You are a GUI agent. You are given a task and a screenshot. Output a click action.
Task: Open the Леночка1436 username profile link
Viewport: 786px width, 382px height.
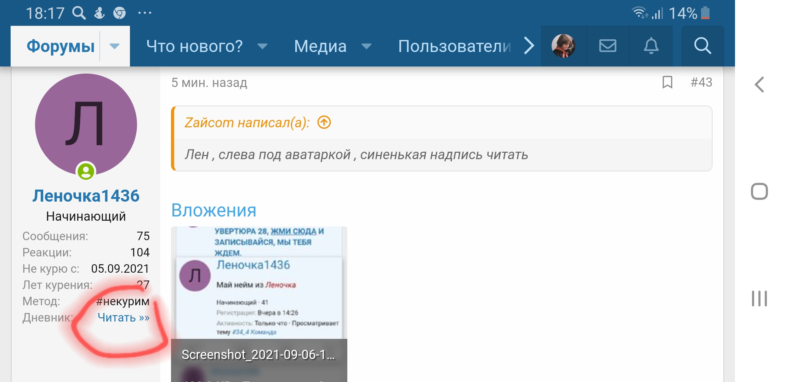coord(86,196)
